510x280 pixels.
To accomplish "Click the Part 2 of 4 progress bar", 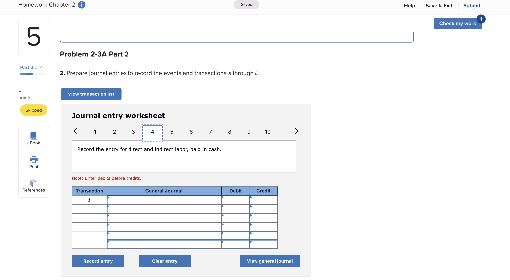I will pyautogui.click(x=32, y=74).
